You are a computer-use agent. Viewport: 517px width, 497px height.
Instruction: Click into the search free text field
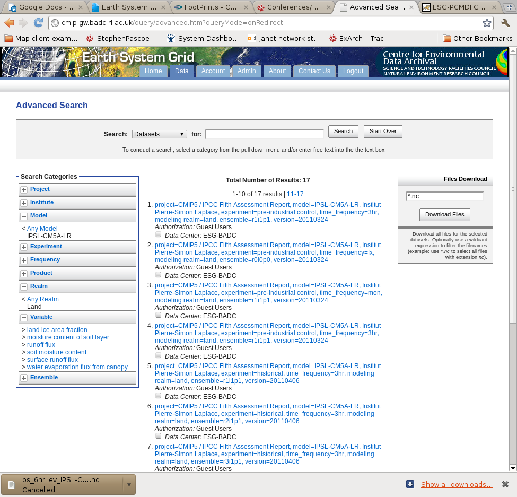point(264,134)
